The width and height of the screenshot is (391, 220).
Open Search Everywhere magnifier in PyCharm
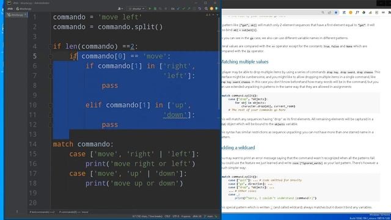tap(206, 9)
